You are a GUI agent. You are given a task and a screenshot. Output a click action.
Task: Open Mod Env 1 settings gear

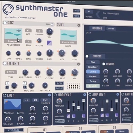(x=85, y=95)
